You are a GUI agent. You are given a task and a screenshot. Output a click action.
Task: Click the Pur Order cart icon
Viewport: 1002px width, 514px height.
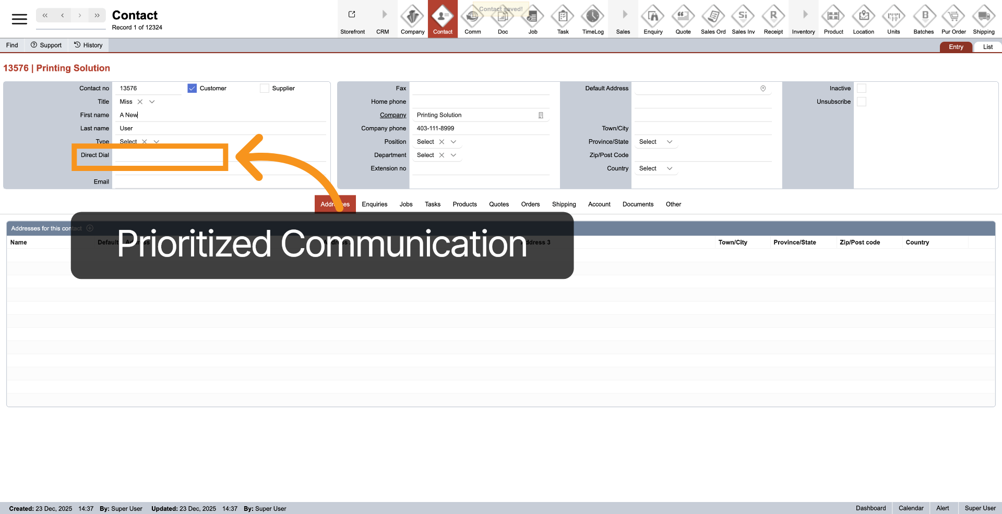click(953, 17)
